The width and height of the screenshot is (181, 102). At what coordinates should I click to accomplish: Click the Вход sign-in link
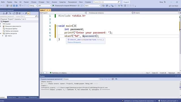coord(161,2)
